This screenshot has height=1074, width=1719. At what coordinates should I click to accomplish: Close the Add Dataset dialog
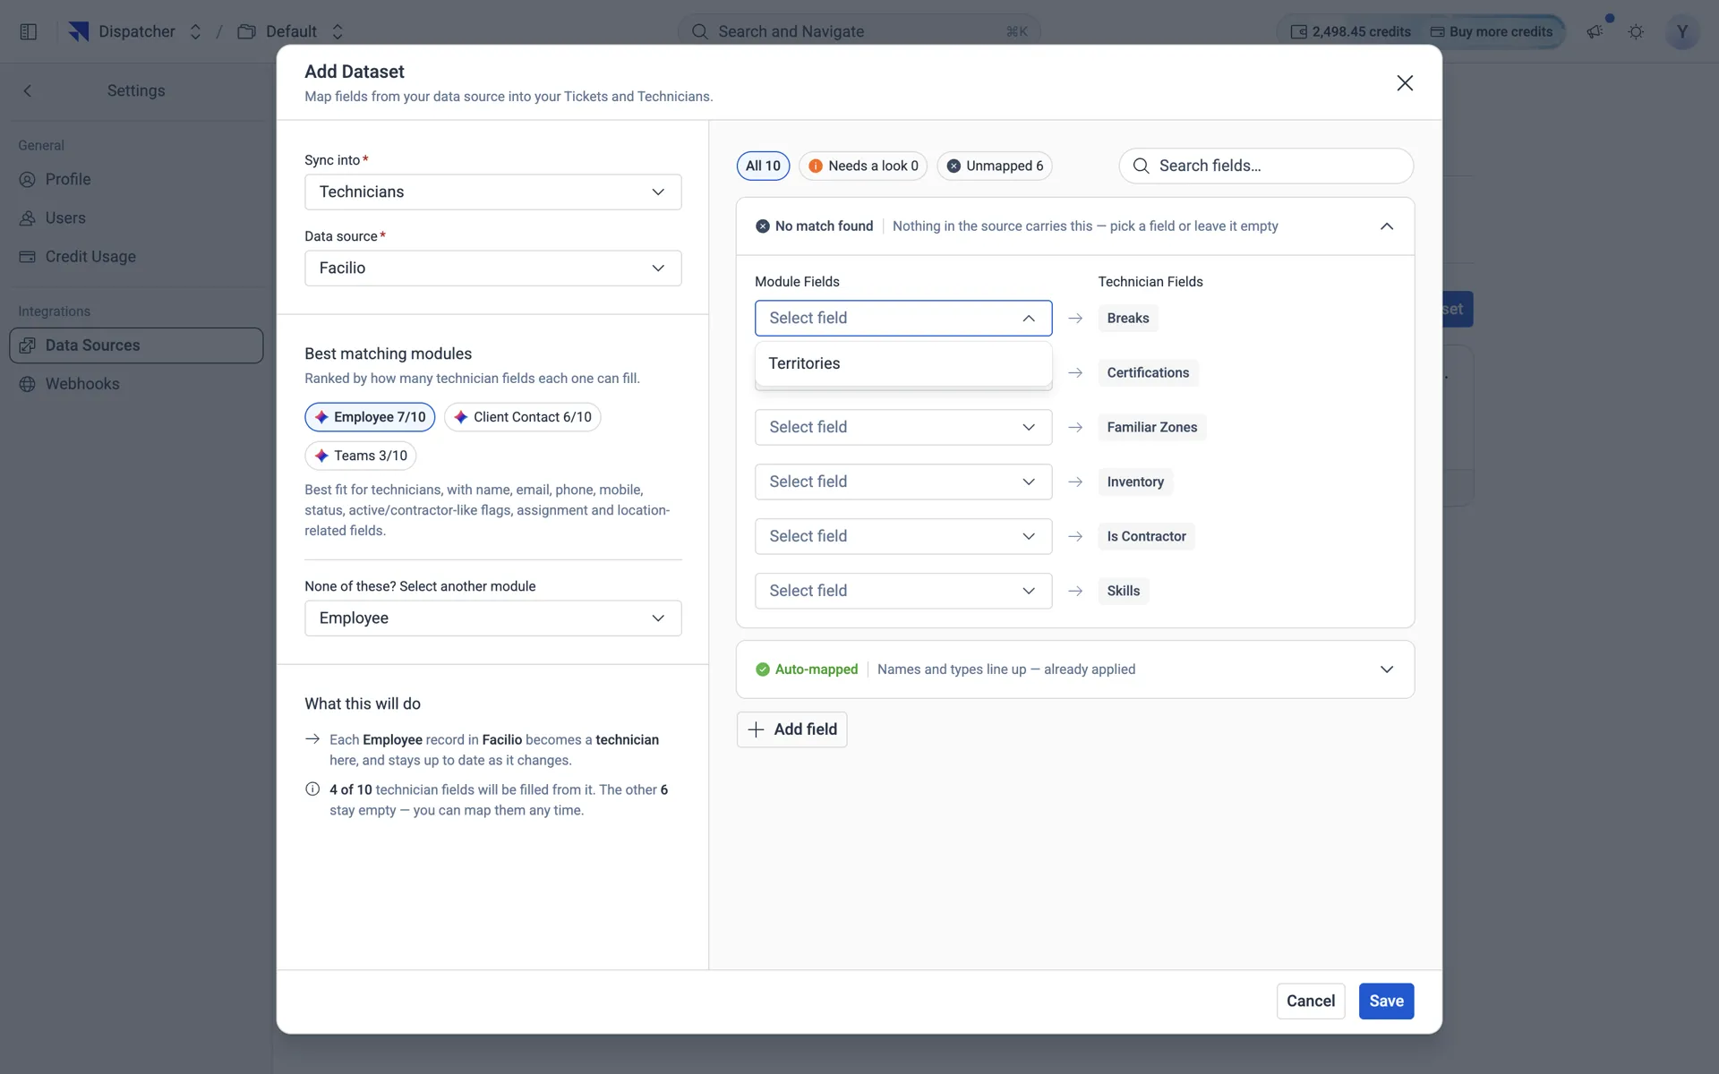point(1405,83)
